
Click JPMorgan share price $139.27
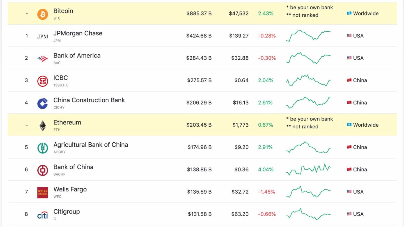[239, 36]
